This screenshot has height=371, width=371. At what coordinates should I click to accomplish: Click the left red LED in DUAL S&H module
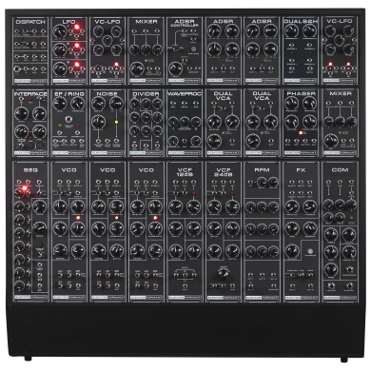pyautogui.click(x=292, y=53)
